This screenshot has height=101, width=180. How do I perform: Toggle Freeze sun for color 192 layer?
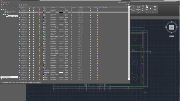(34, 17)
